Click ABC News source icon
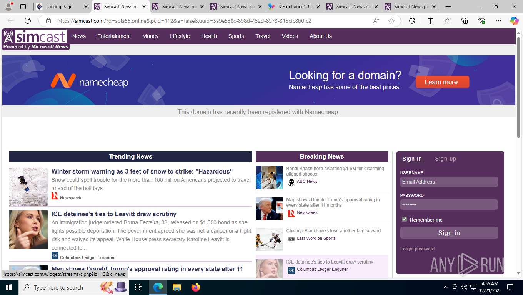The image size is (523, 295). (x=291, y=182)
